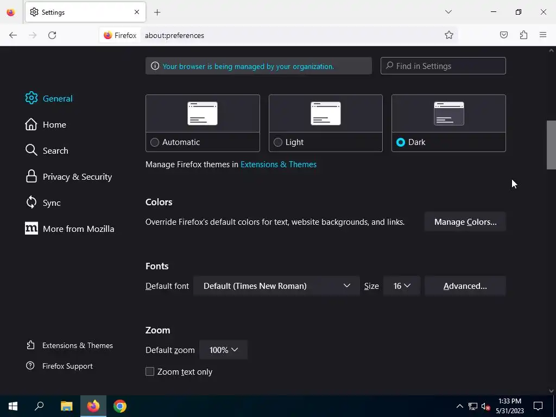This screenshot has height=417, width=556.
Task: Open Windows taskbar search
Action: point(39,406)
